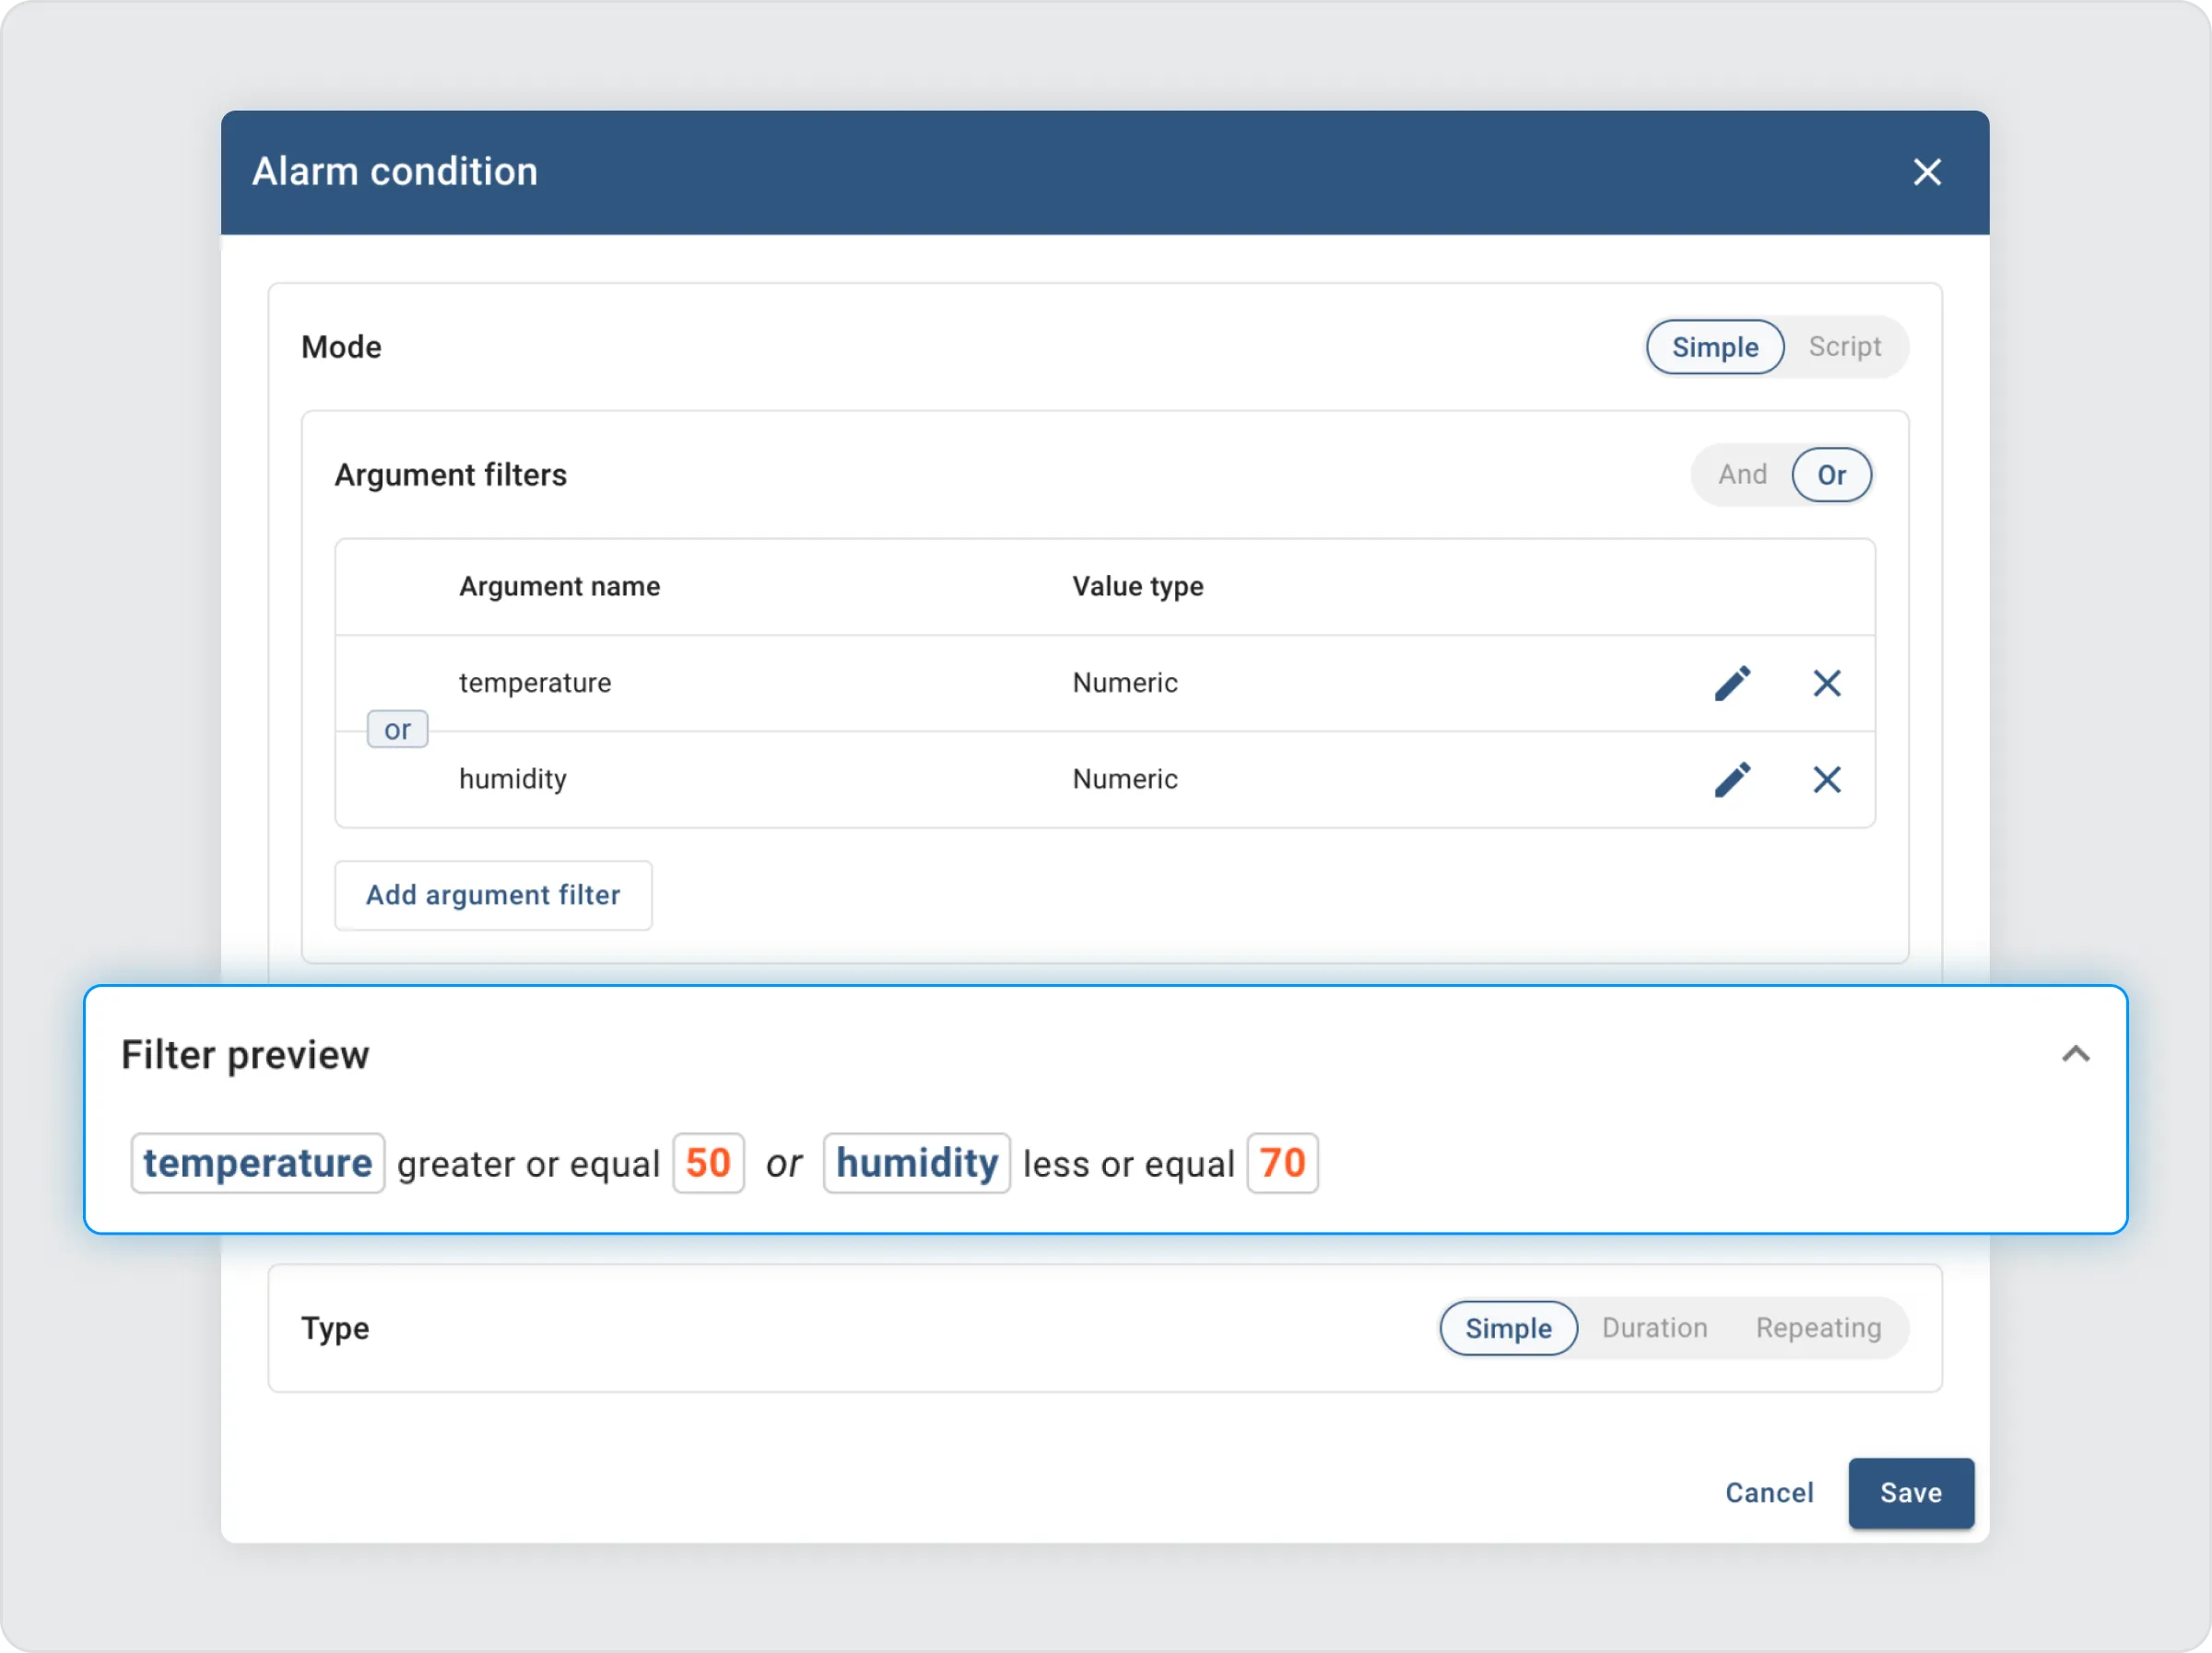Image resolution: width=2212 pixels, height=1653 pixels.
Task: Edit the humidity argument filter
Action: click(1732, 779)
